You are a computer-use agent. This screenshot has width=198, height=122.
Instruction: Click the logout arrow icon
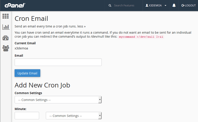[183, 5]
